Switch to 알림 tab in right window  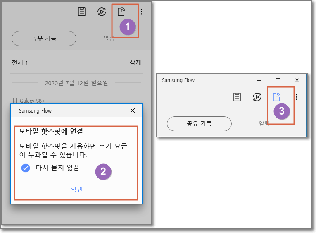coord(264,123)
